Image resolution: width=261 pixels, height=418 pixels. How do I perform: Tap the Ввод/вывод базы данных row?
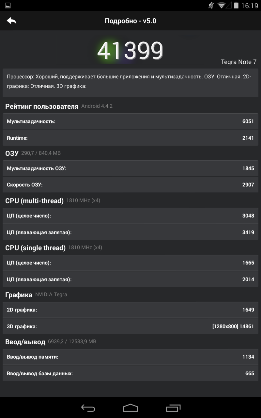tap(130, 373)
